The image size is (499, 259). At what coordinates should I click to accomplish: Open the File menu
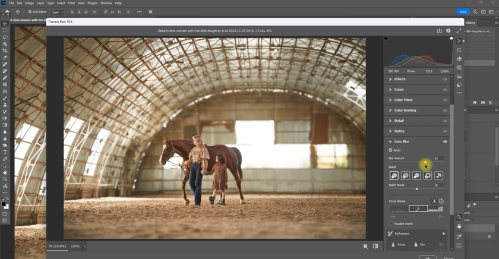[11, 3]
